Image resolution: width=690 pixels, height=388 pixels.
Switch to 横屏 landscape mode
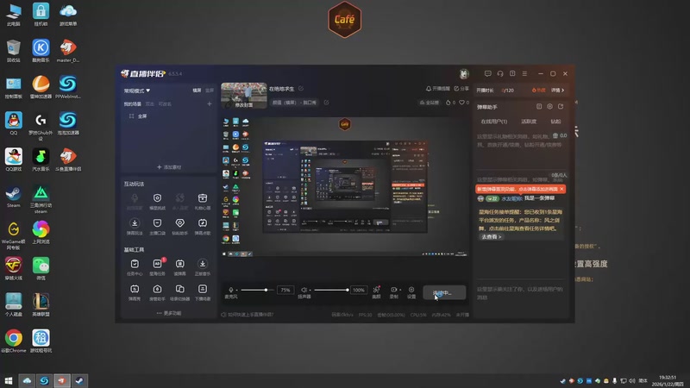pos(197,91)
